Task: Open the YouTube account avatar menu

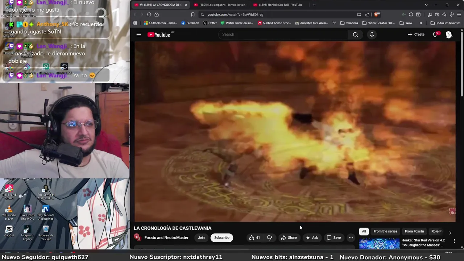Action: (x=449, y=34)
